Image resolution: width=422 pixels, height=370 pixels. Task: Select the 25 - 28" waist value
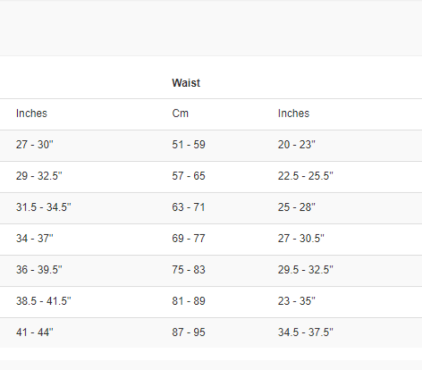pos(296,208)
